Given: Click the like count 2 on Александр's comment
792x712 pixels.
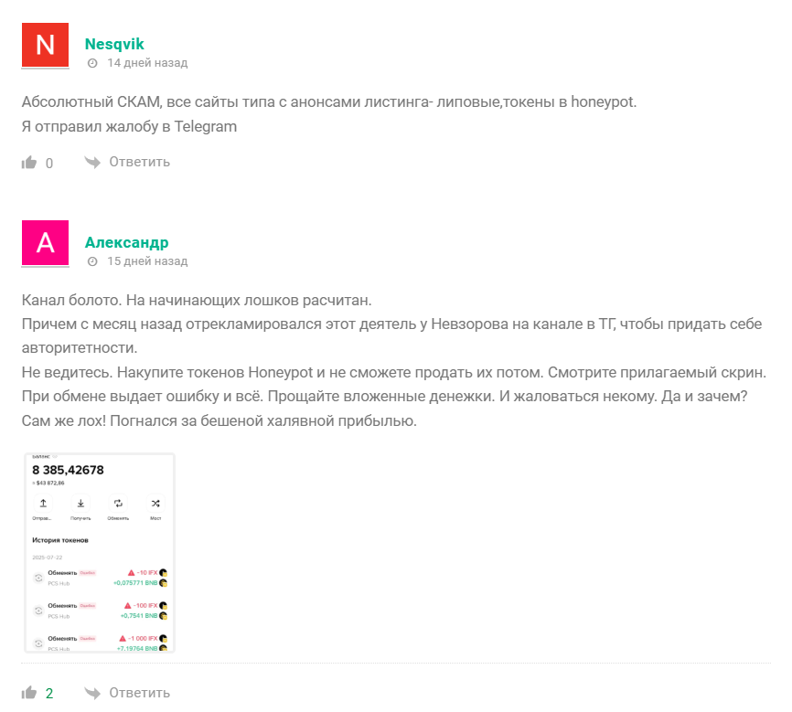Looking at the screenshot, I should point(49,694).
